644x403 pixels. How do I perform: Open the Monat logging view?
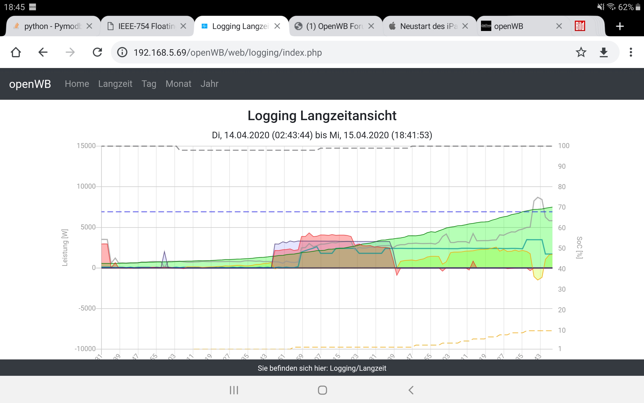click(178, 84)
